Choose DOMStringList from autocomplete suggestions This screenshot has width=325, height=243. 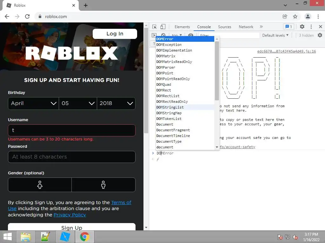185,107
